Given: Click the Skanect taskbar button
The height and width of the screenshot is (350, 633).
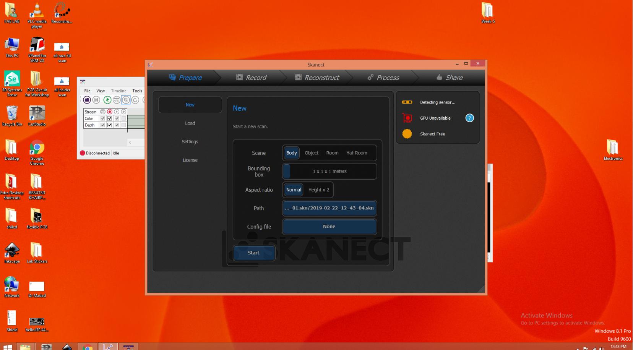Looking at the screenshot, I should (x=108, y=347).
